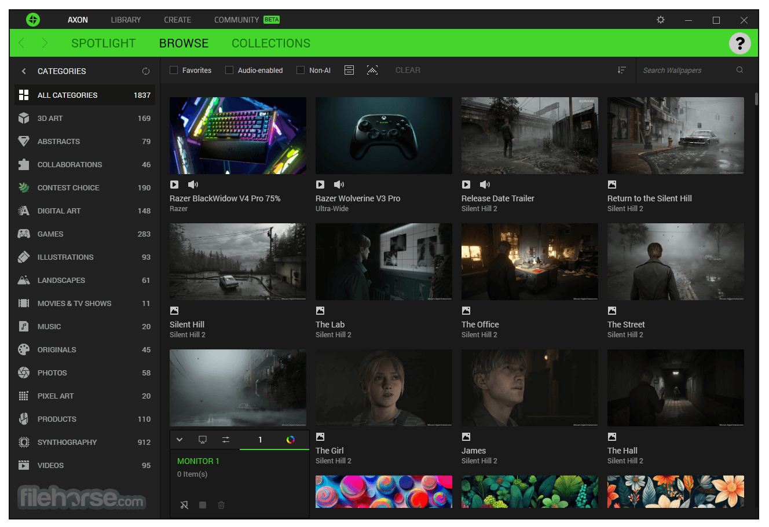Open the sort order options
The width and height of the screenshot is (769, 527).
(x=621, y=70)
